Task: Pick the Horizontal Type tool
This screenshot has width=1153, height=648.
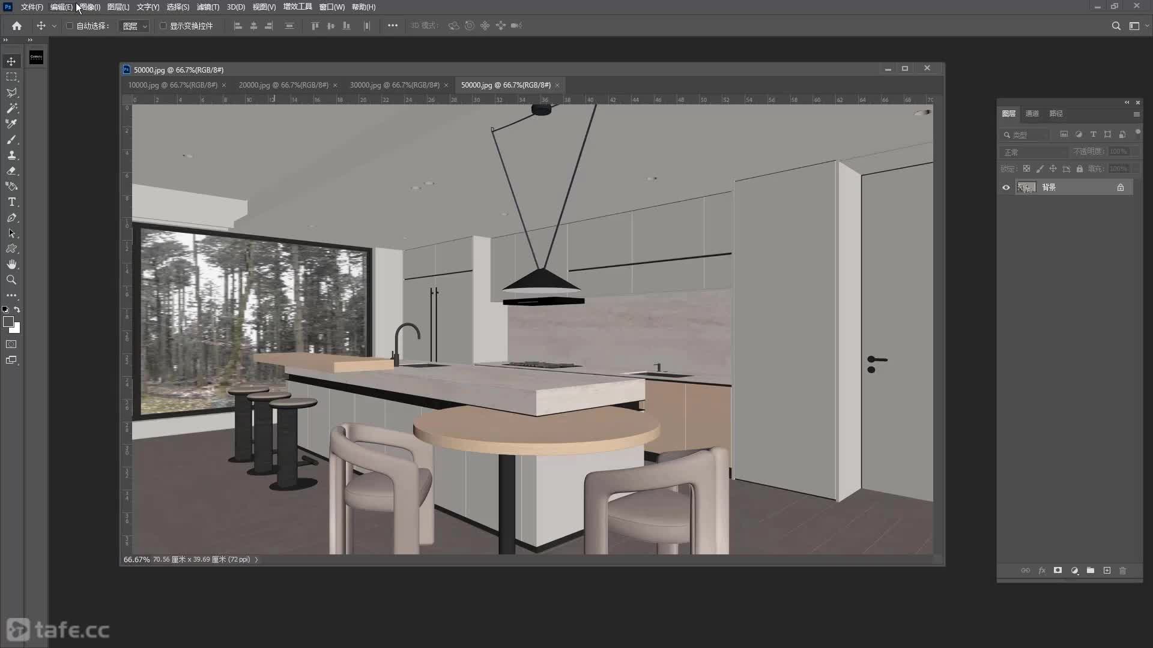Action: click(11, 202)
